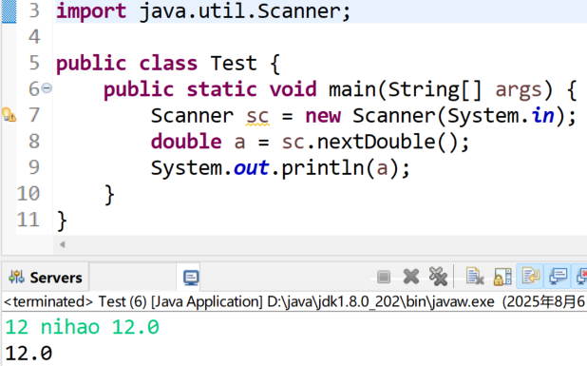Click the blue change marker beside line 3

[x=9, y=11]
